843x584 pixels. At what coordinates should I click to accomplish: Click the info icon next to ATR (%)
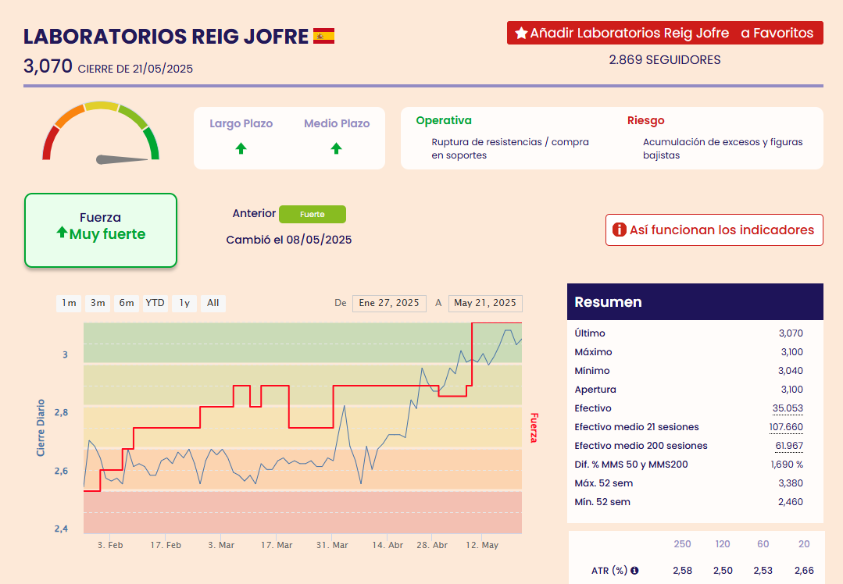pyautogui.click(x=634, y=571)
